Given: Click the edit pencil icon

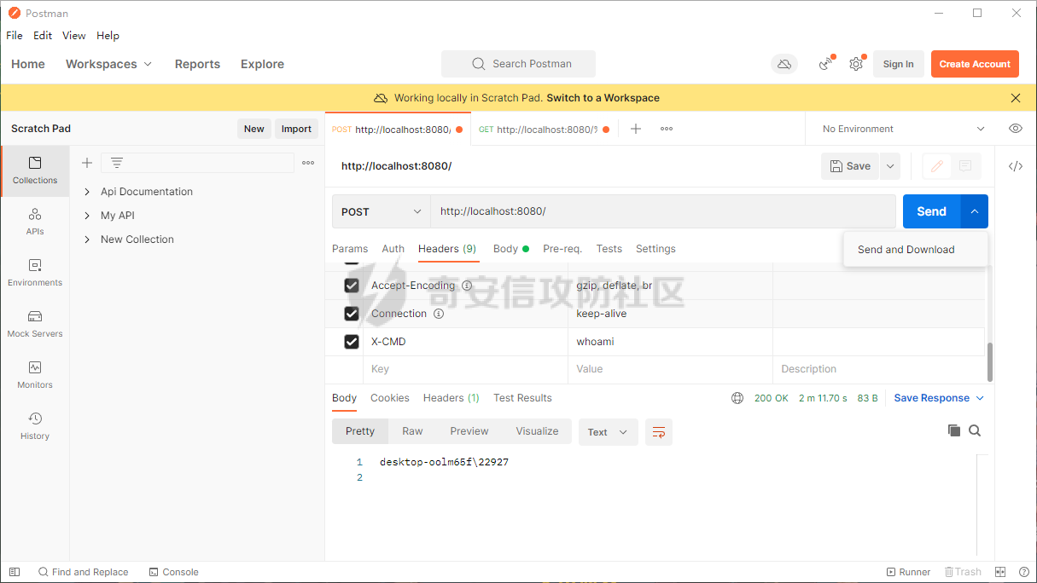Looking at the screenshot, I should click(x=937, y=166).
